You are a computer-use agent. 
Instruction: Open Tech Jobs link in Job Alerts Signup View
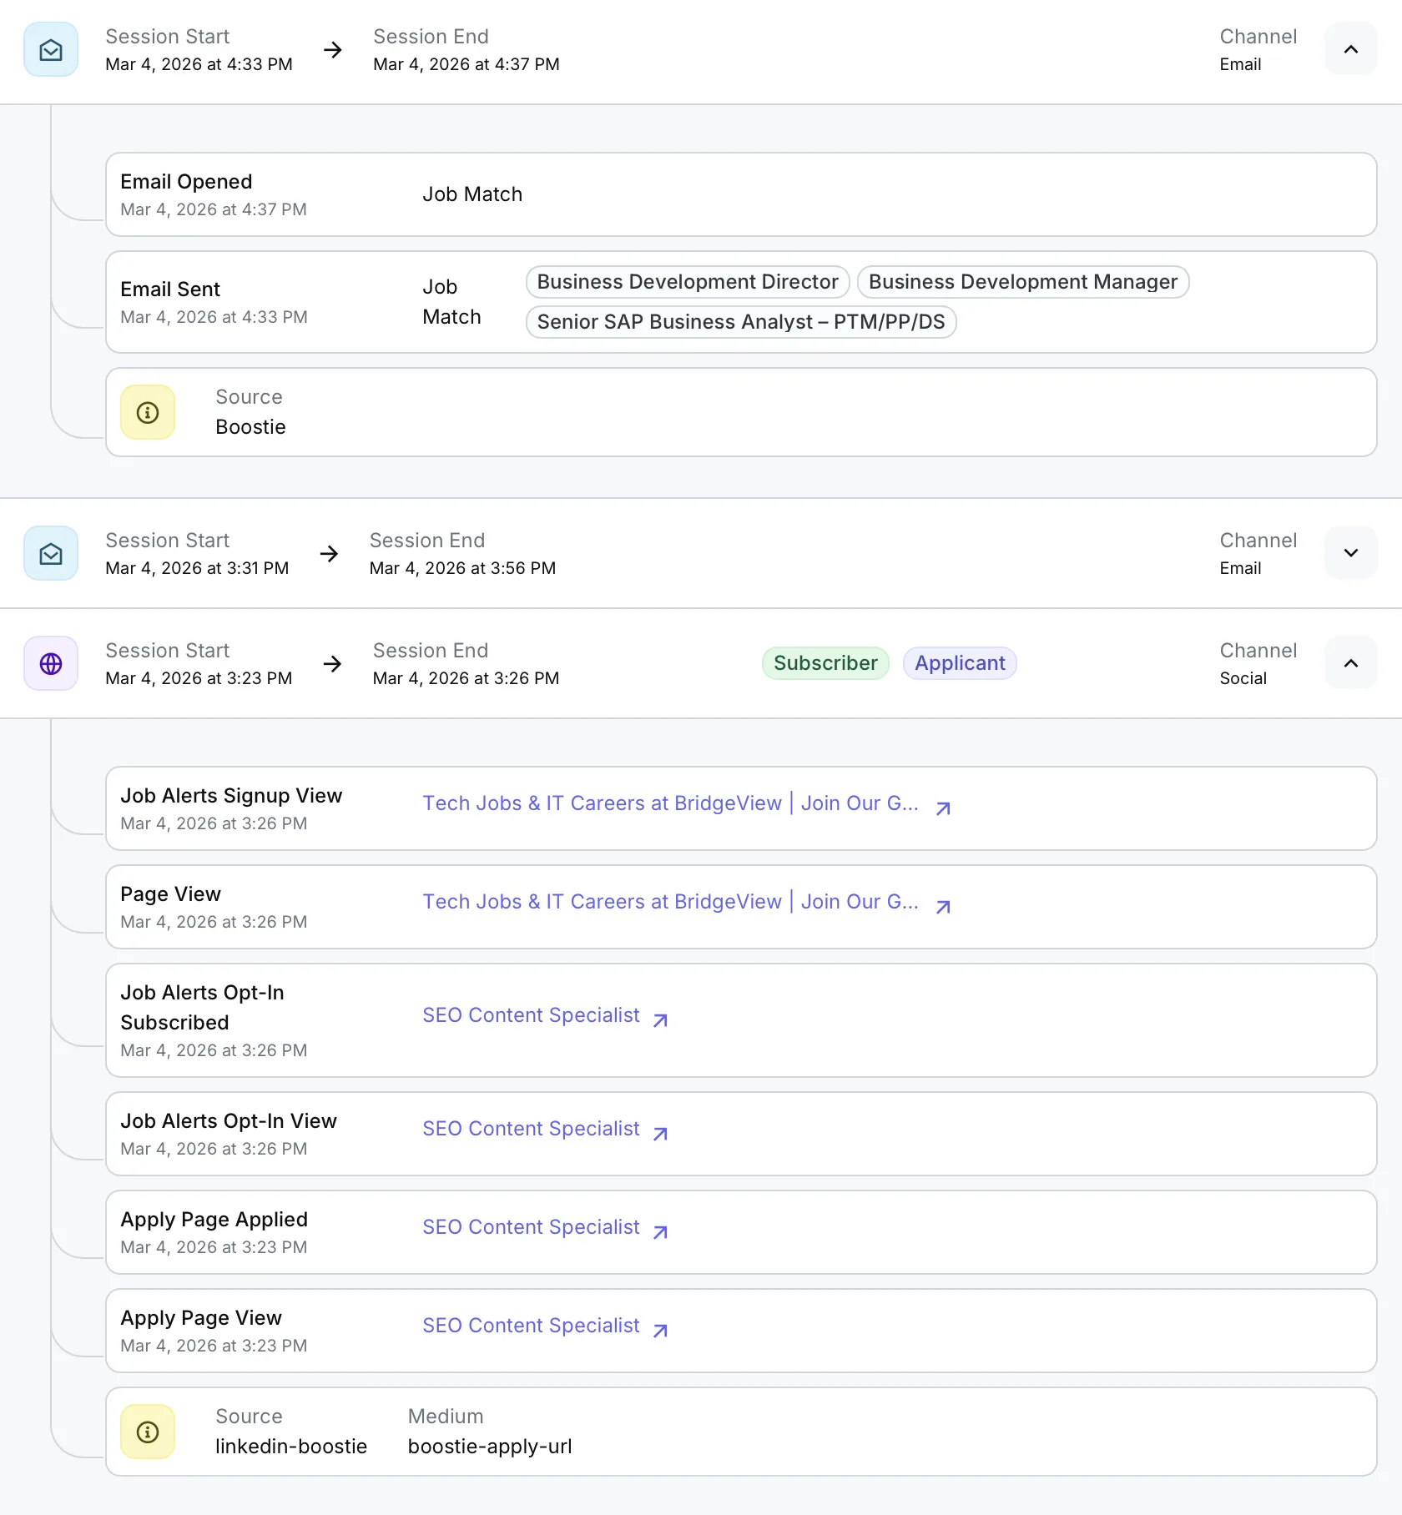(669, 803)
